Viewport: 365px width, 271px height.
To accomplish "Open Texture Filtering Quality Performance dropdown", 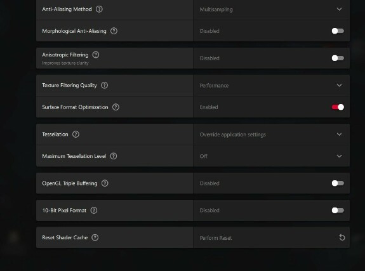I will (x=271, y=86).
